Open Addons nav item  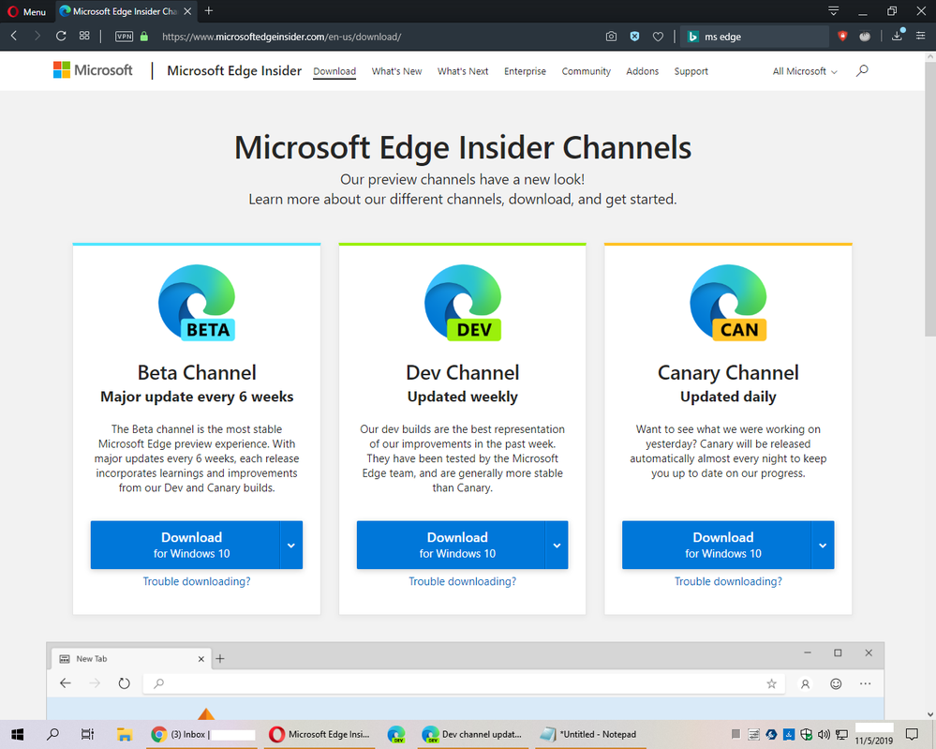tap(643, 71)
